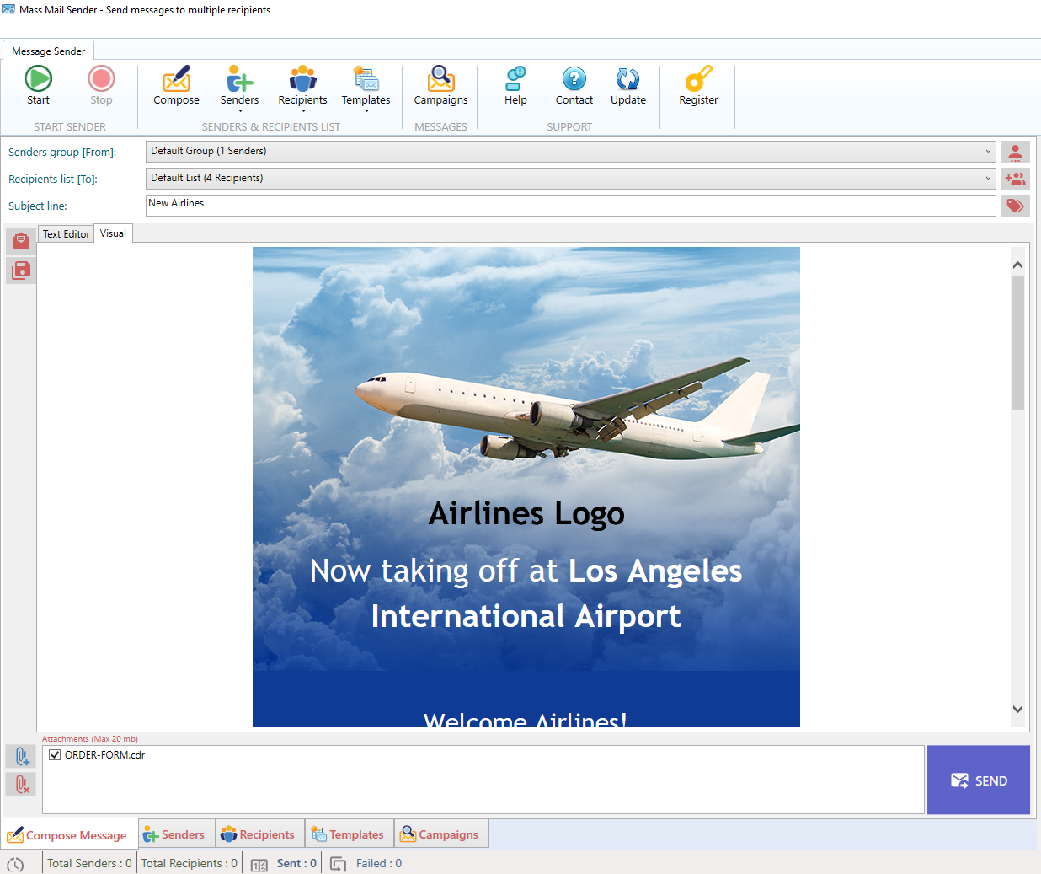Click Sent : 0 status text

[x=296, y=863]
